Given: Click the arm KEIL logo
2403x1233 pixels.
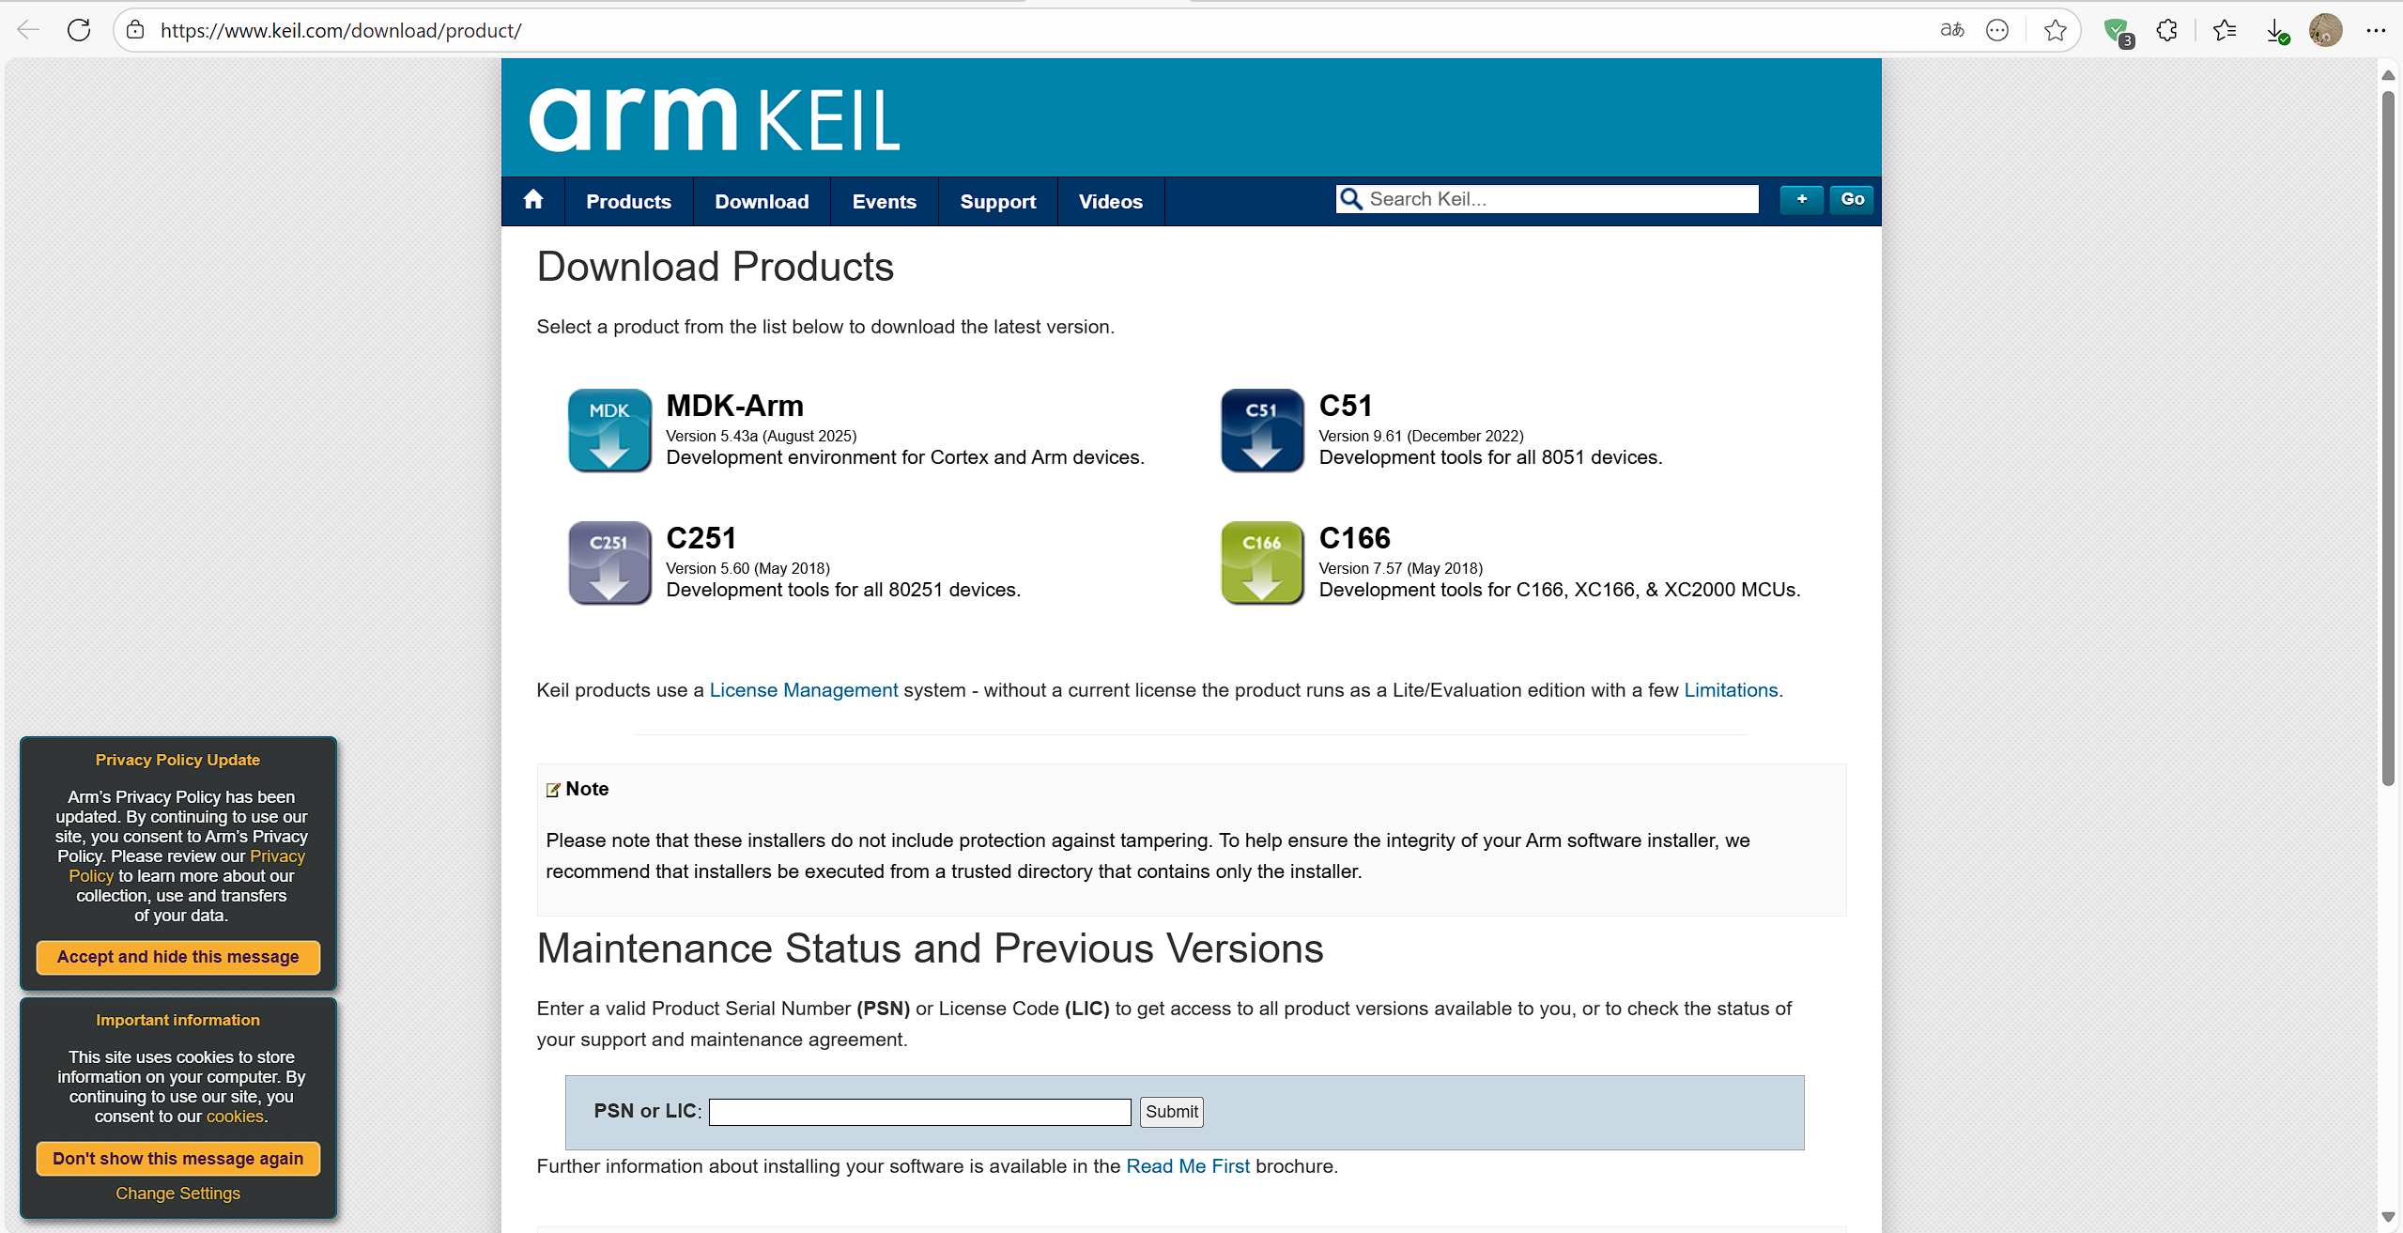Looking at the screenshot, I should tap(715, 120).
